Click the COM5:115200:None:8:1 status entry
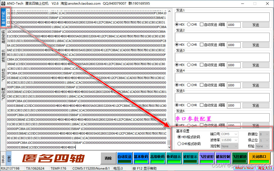The height and width of the screenshot is (171, 274). tap(91, 168)
